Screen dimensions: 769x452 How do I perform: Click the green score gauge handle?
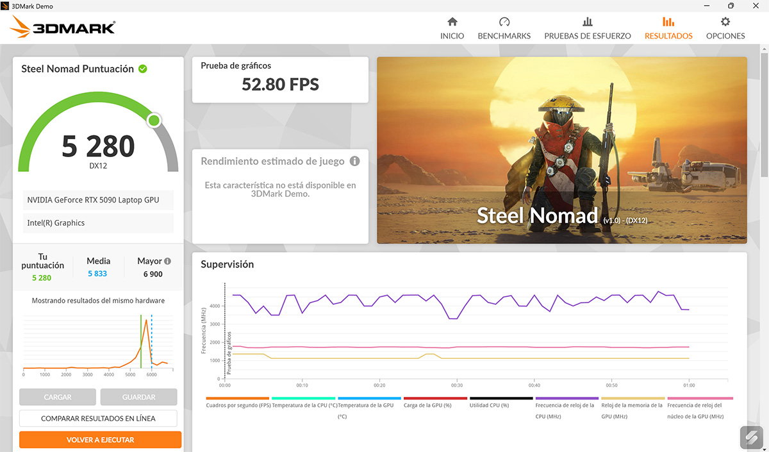tap(154, 121)
